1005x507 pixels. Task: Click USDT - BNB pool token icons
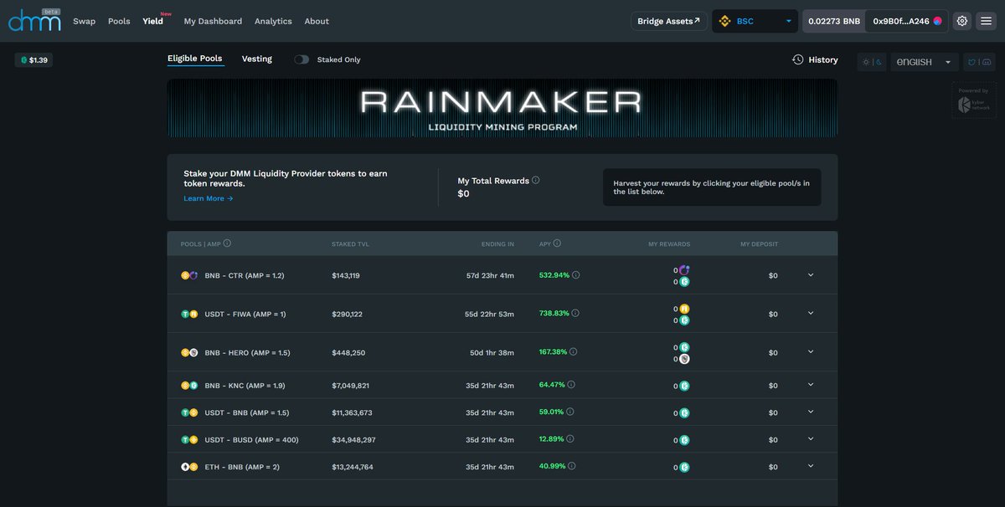pos(189,412)
